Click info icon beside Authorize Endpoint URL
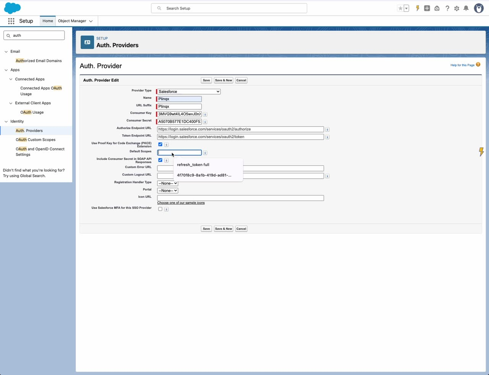 [x=327, y=130]
